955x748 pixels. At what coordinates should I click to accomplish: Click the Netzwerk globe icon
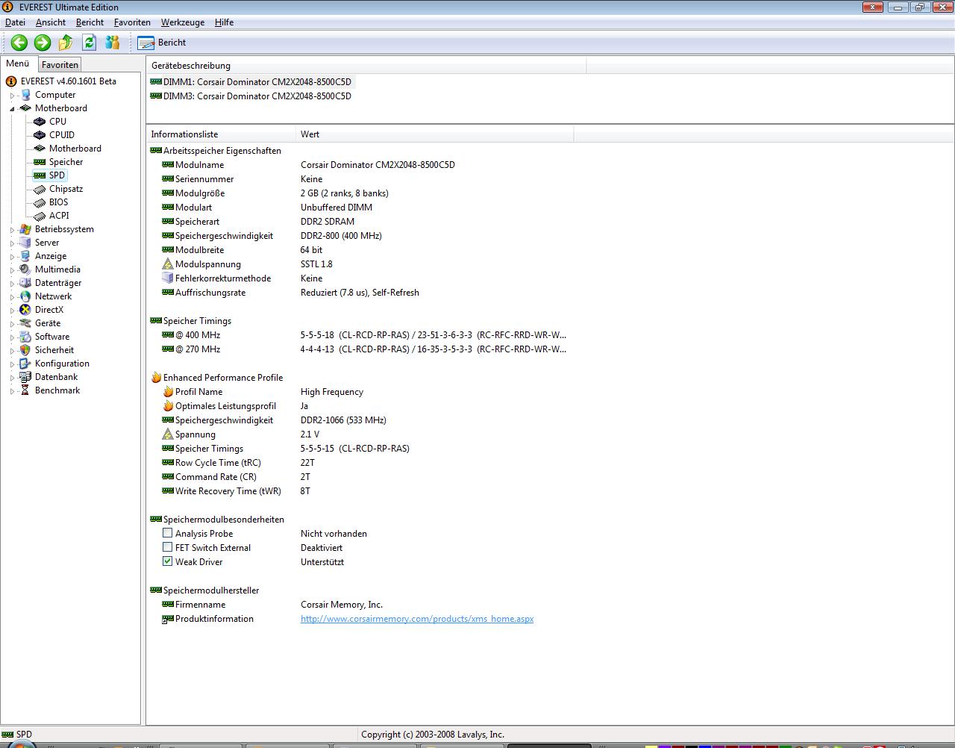(x=25, y=296)
